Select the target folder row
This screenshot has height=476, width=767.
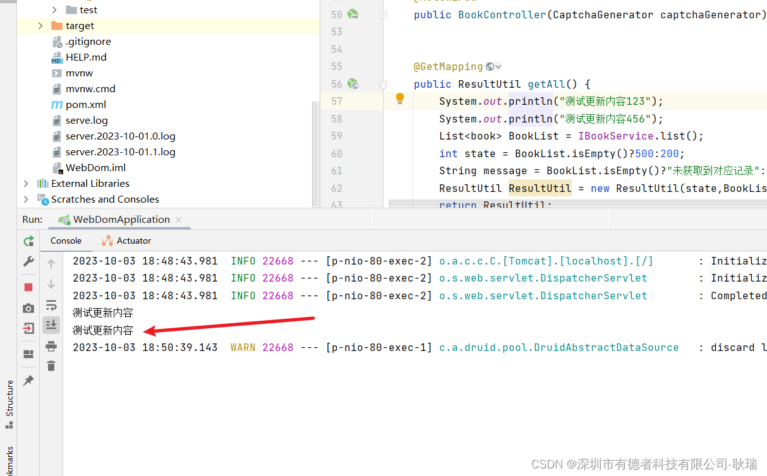point(167,25)
